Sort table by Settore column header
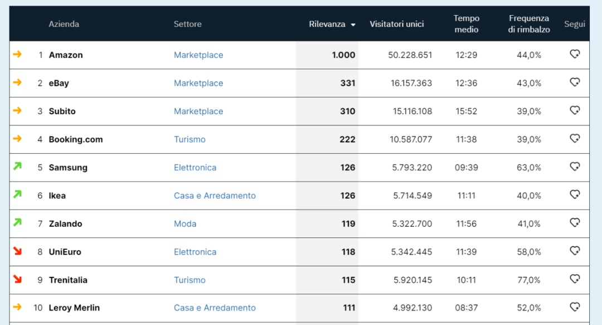The image size is (602, 325). pyautogui.click(x=187, y=24)
